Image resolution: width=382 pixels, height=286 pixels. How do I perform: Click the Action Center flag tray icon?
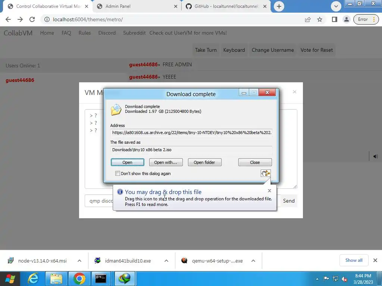(x=326, y=279)
